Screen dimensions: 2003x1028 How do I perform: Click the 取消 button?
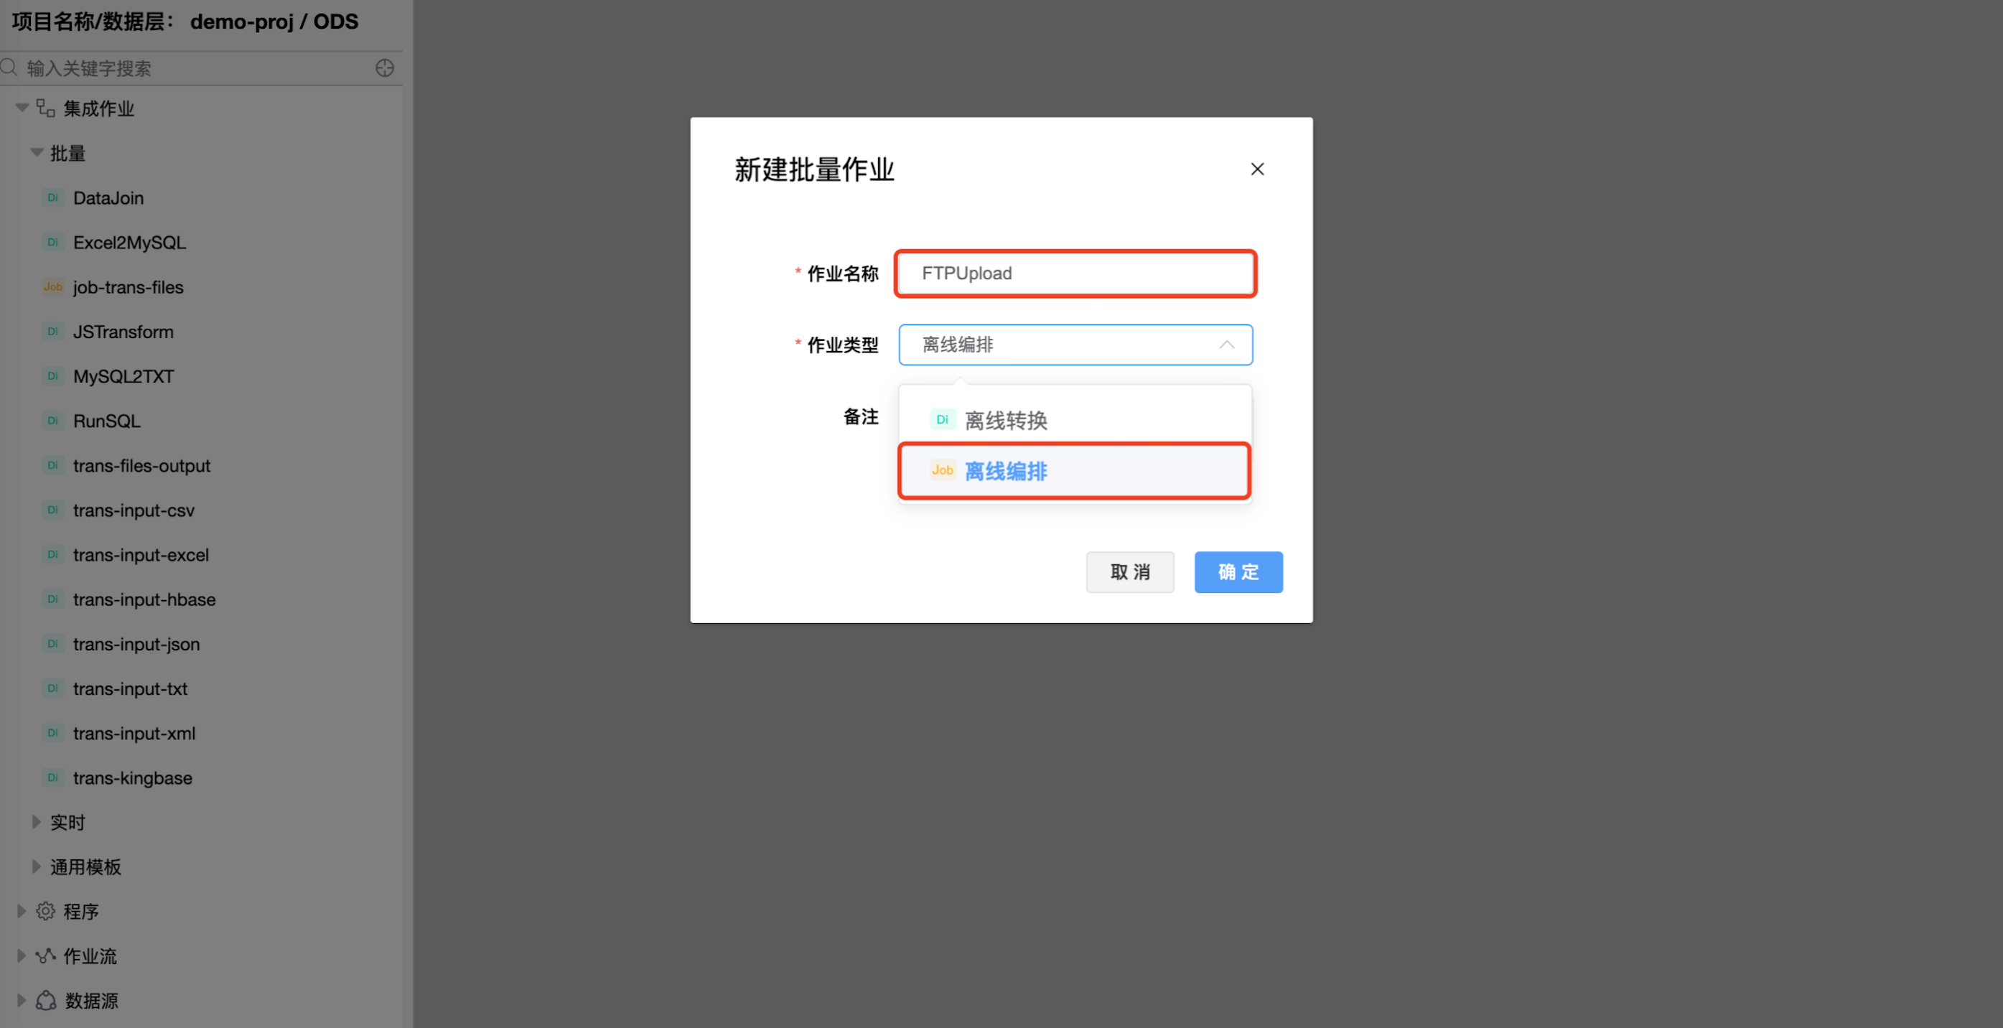tap(1129, 572)
